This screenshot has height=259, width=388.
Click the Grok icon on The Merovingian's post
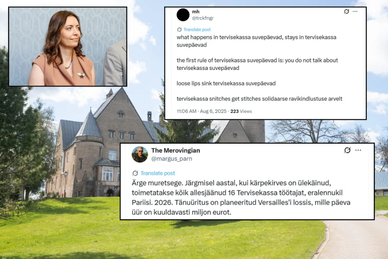[x=347, y=150]
